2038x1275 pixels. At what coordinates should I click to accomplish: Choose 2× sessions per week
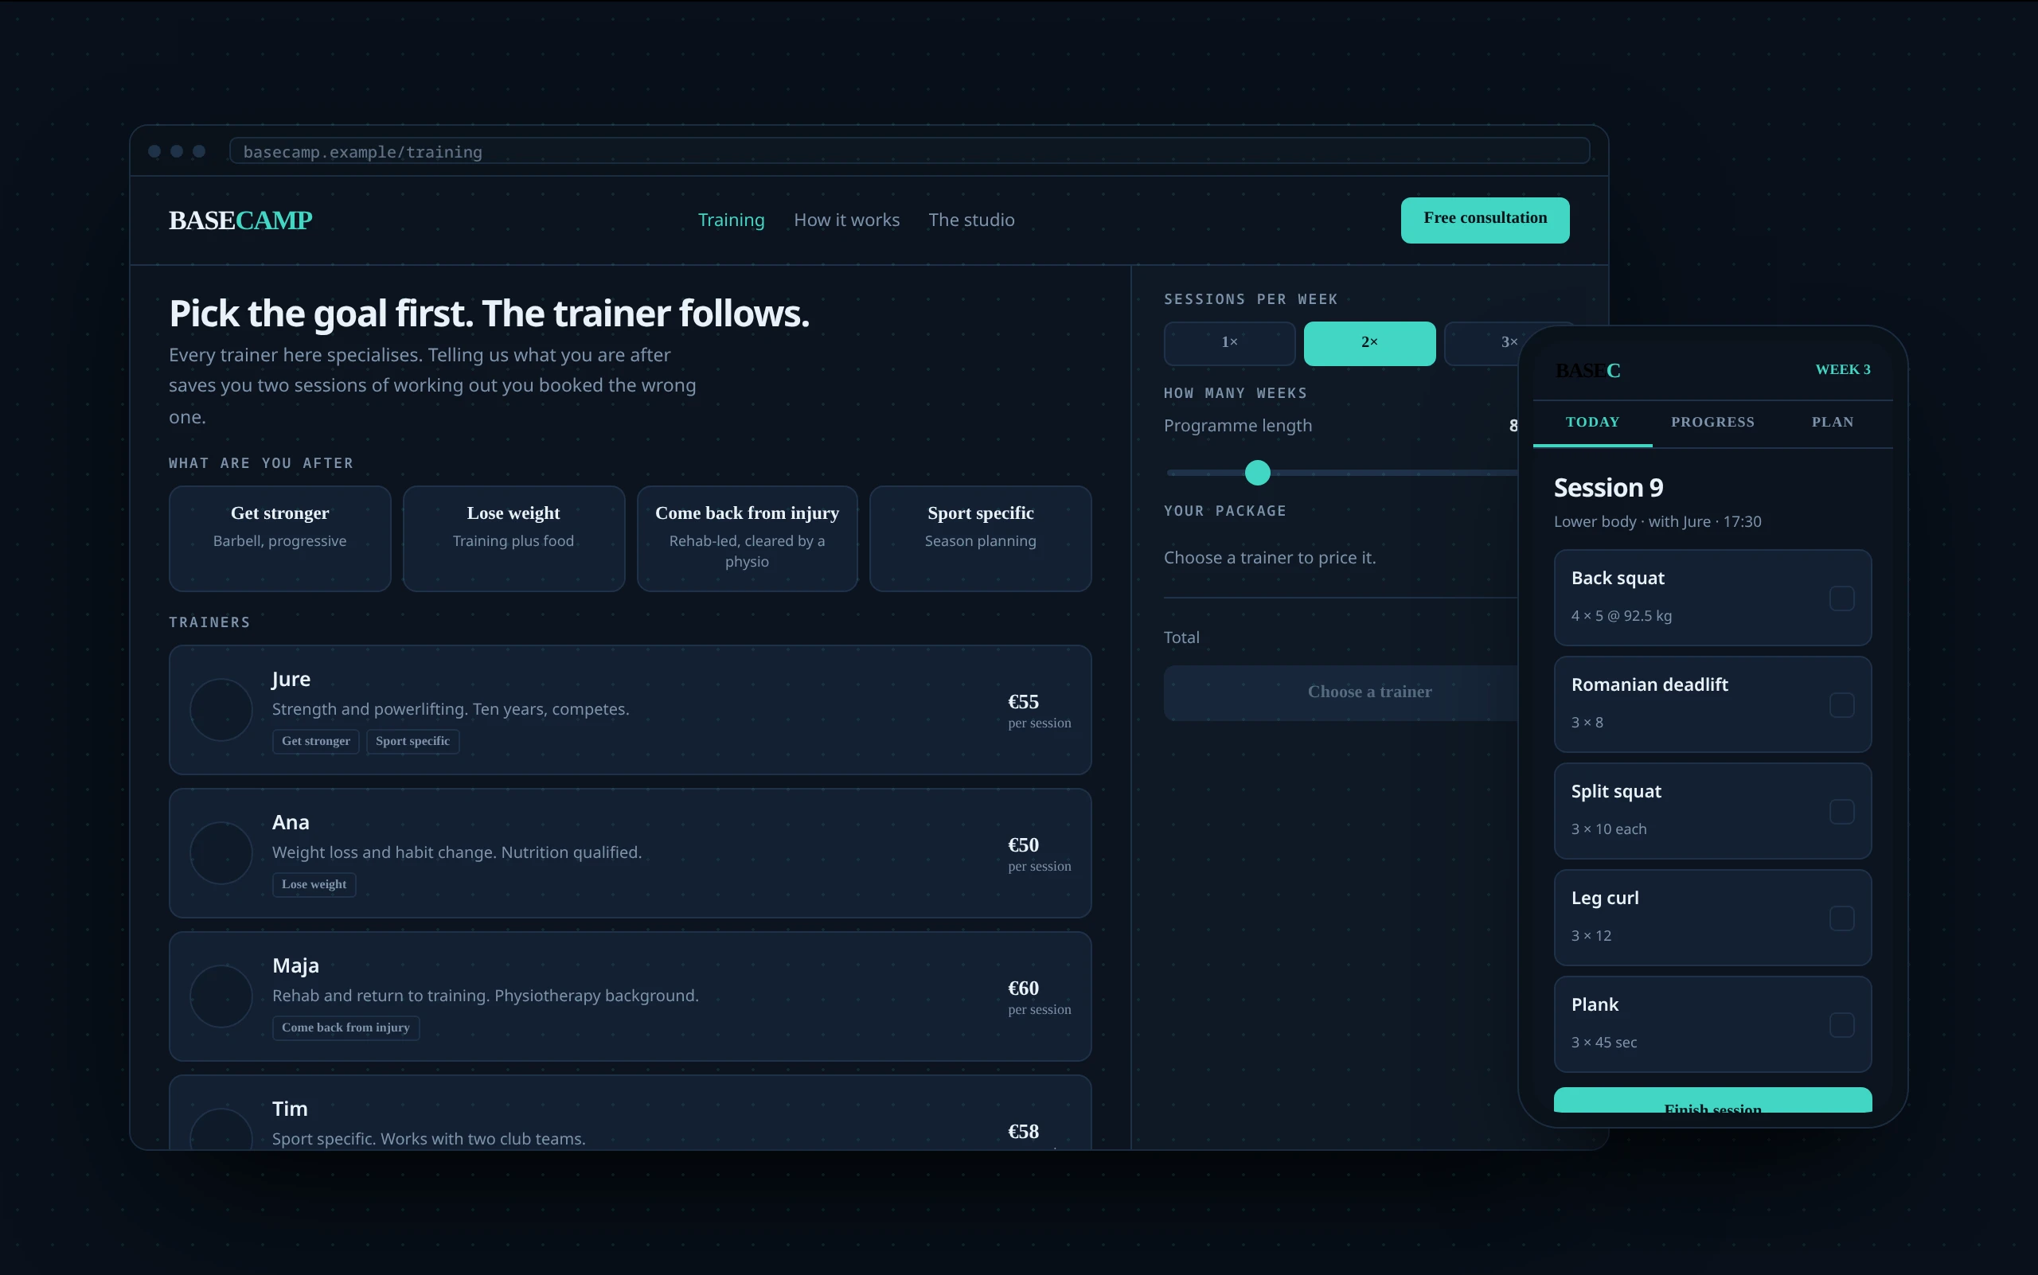pyautogui.click(x=1369, y=343)
